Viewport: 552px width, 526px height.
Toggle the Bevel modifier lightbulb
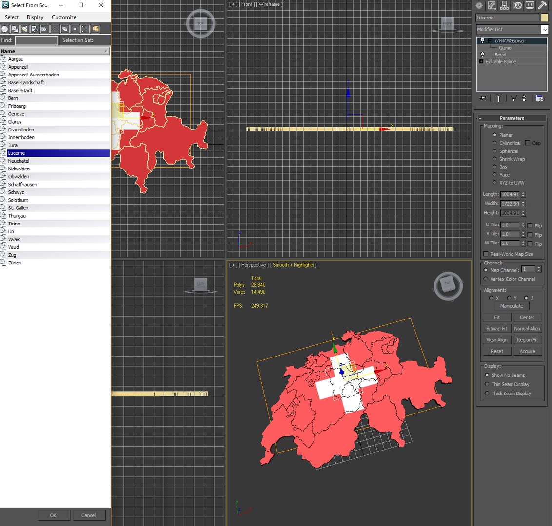[x=482, y=55]
